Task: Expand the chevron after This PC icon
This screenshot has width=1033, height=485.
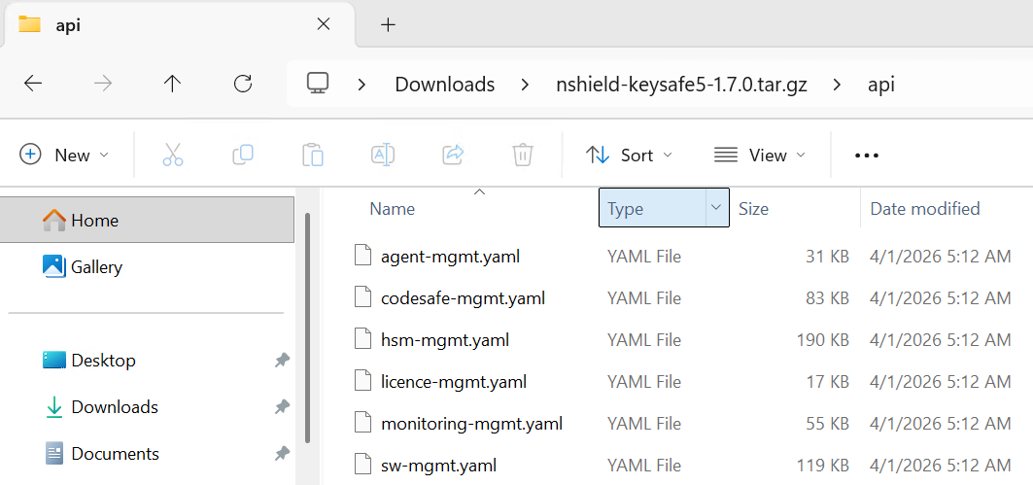Action: coord(362,85)
